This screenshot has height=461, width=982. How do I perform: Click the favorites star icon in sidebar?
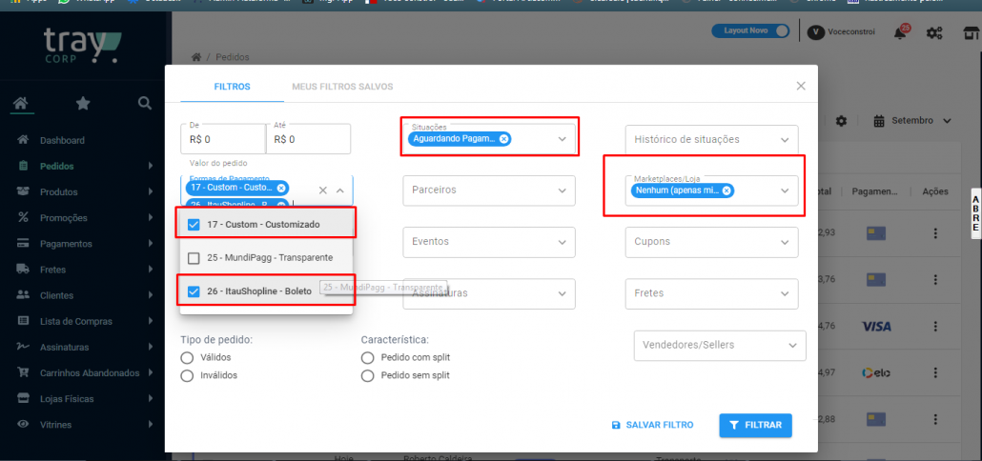(x=83, y=103)
